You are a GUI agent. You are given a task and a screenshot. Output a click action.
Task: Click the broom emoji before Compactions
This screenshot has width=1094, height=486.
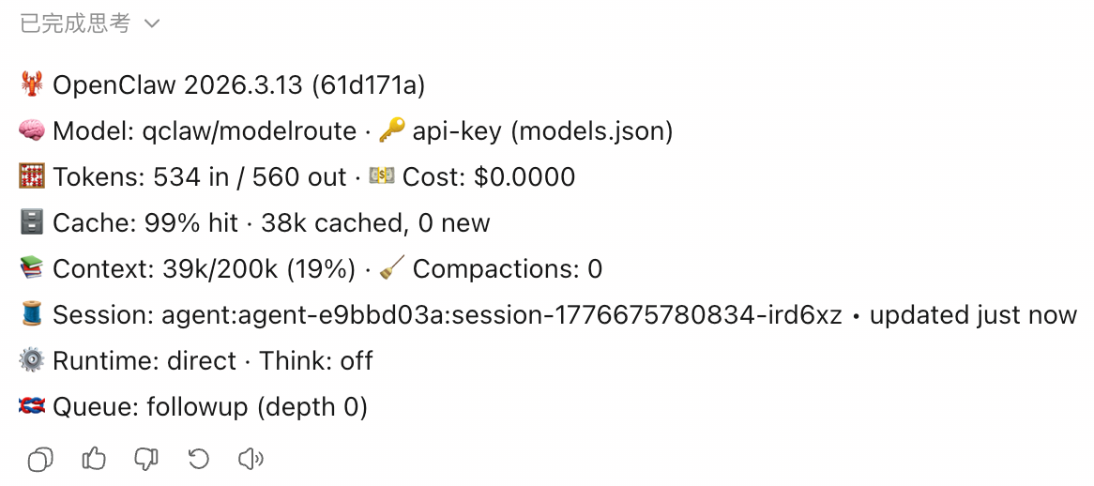coord(391,269)
